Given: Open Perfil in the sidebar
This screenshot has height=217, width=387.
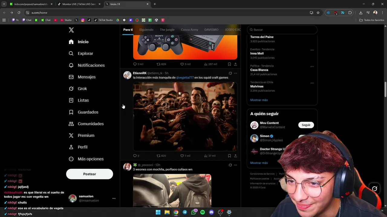Looking at the screenshot, I should 78,147.
